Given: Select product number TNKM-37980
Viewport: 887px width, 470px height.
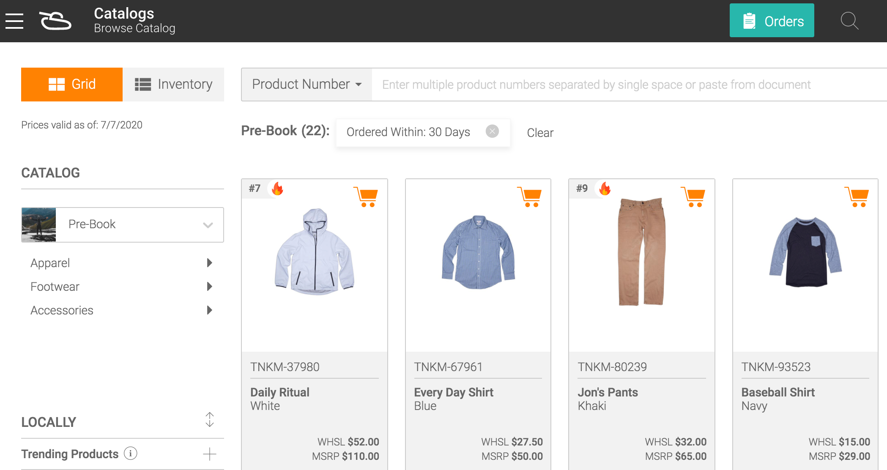Looking at the screenshot, I should [x=285, y=367].
